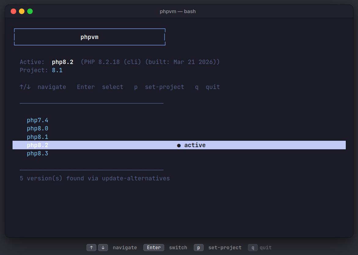Click the down arrow key hint

(103, 247)
